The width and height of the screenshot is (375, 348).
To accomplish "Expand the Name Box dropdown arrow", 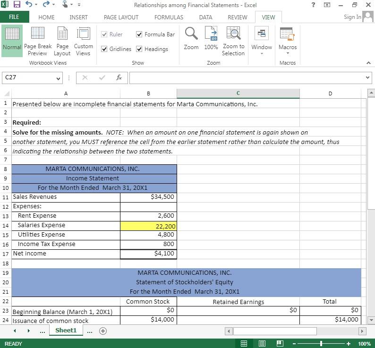I will click(x=59, y=78).
